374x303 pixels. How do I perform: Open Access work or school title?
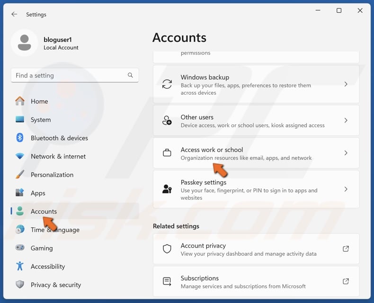pos(212,150)
